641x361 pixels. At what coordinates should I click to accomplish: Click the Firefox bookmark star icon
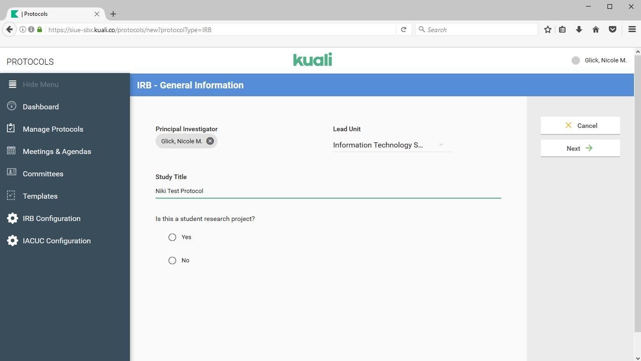coord(548,29)
